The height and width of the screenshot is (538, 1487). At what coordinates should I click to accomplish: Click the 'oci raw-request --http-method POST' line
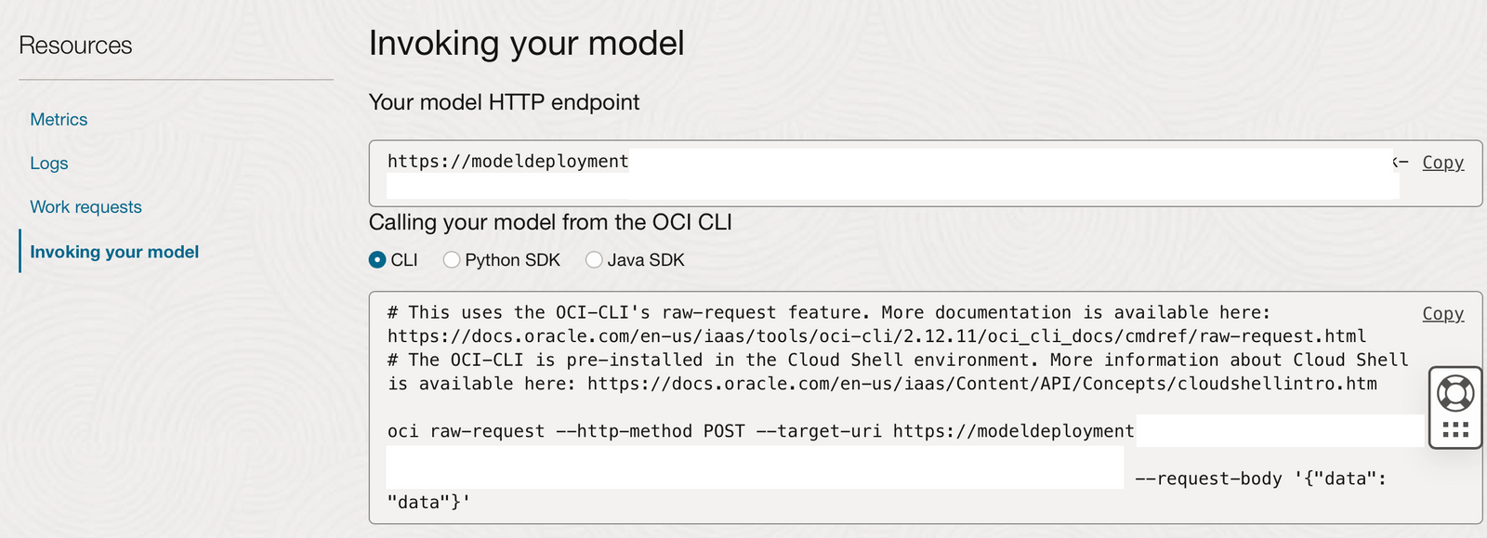761,431
